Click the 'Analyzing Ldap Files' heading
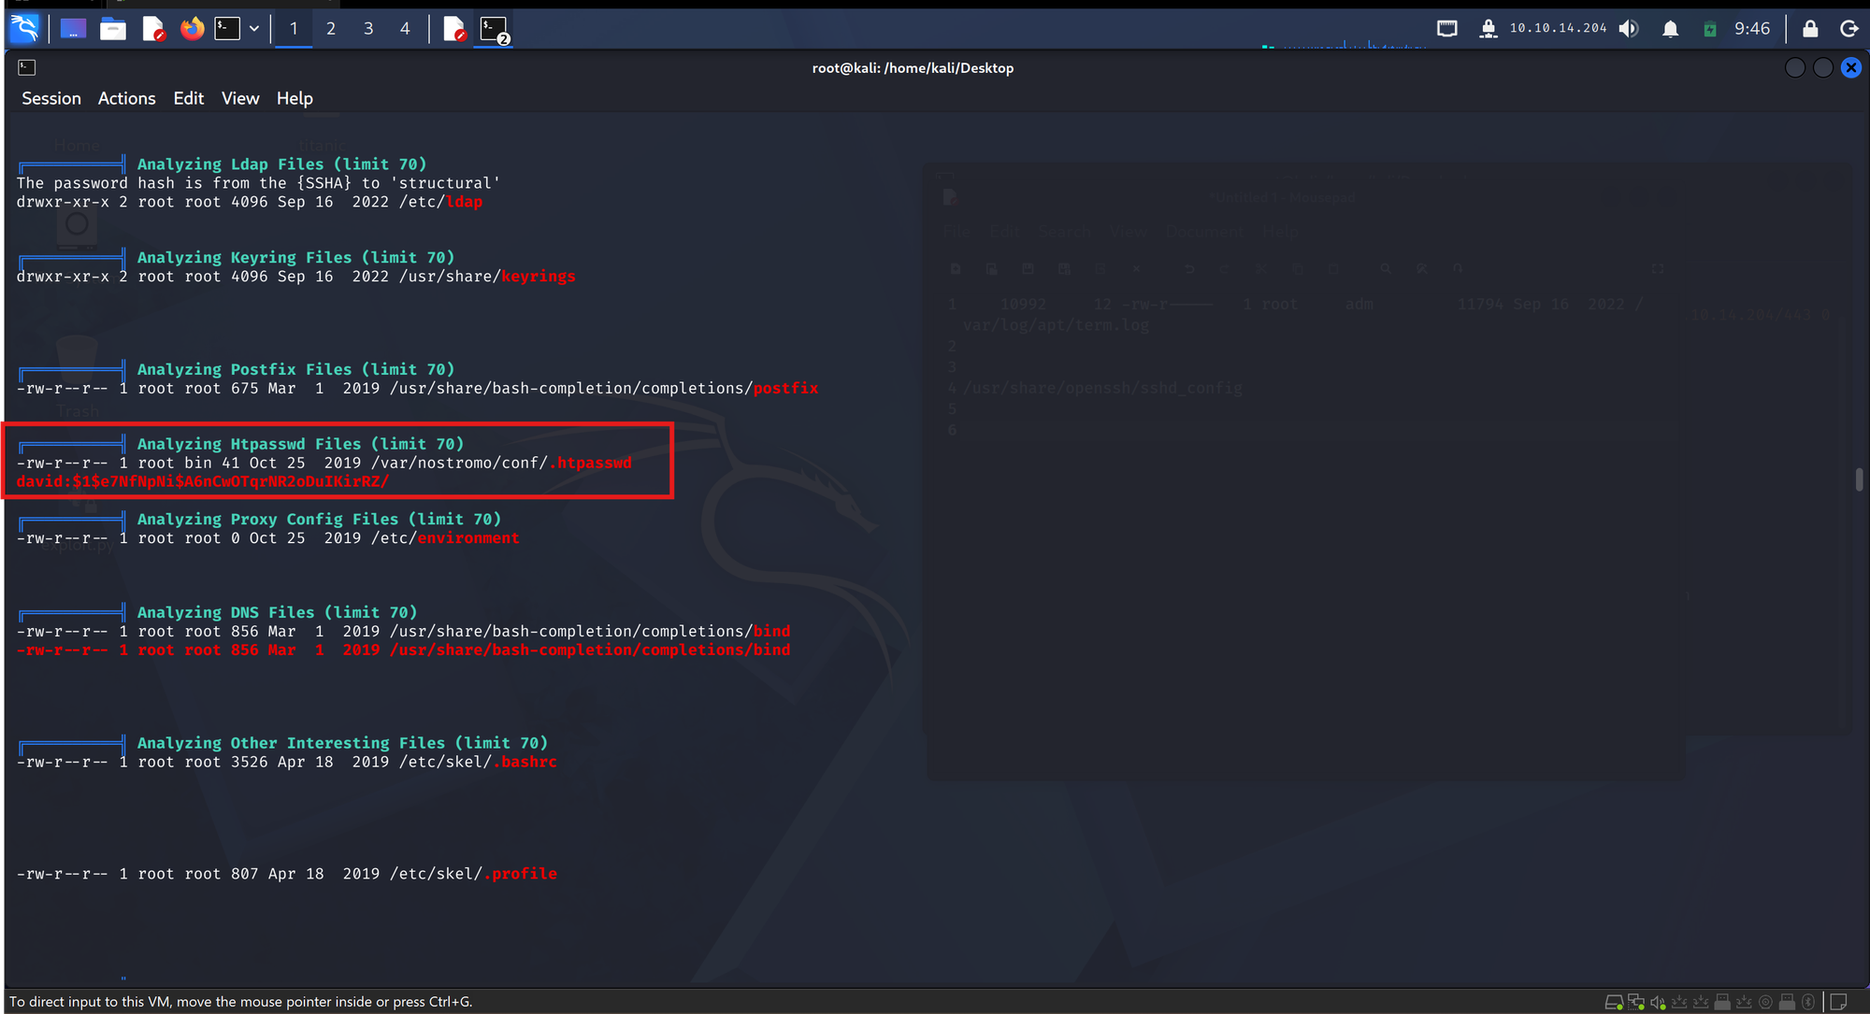 coord(281,164)
